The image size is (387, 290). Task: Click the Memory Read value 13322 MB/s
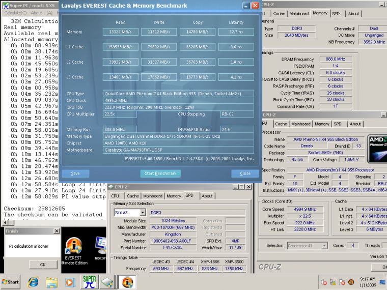tap(121, 32)
